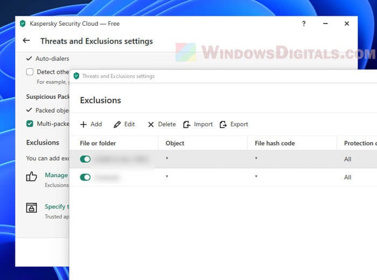Sort by Object column header
The height and width of the screenshot is (280, 377).
coord(175,143)
